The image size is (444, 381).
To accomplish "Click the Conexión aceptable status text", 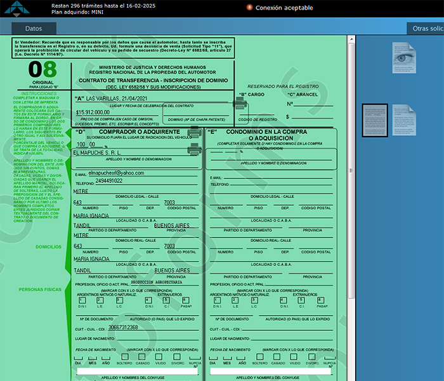I will pos(284,8).
